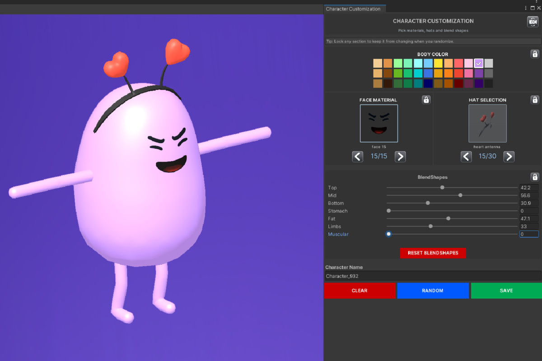542x361 pixels.
Task: Toggle the lock on the Face Material section
Action: 426,99
